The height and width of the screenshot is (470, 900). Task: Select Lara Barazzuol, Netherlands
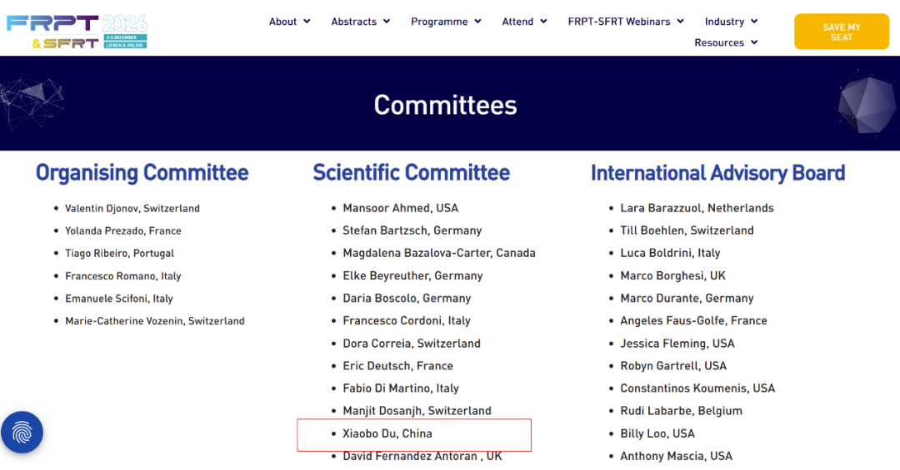tap(697, 208)
